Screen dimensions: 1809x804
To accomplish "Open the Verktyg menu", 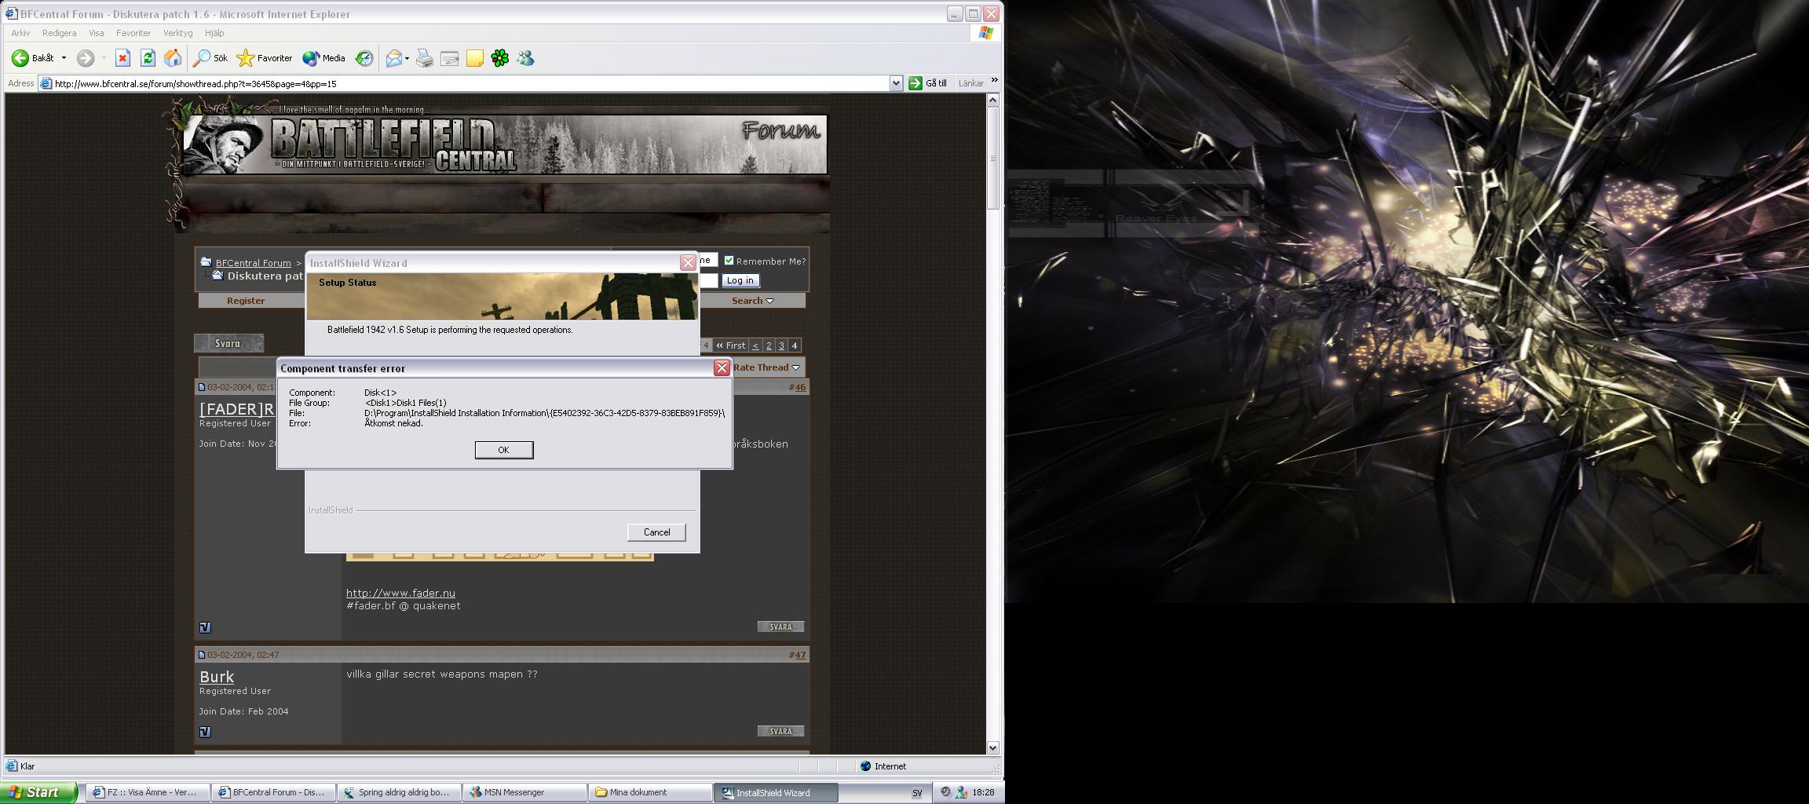I will [x=178, y=33].
